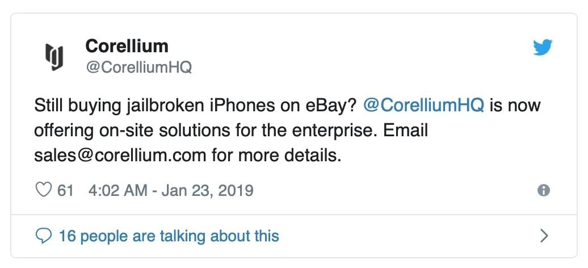Open "16 people are talking about this"
588x268 pixels.
[169, 235]
